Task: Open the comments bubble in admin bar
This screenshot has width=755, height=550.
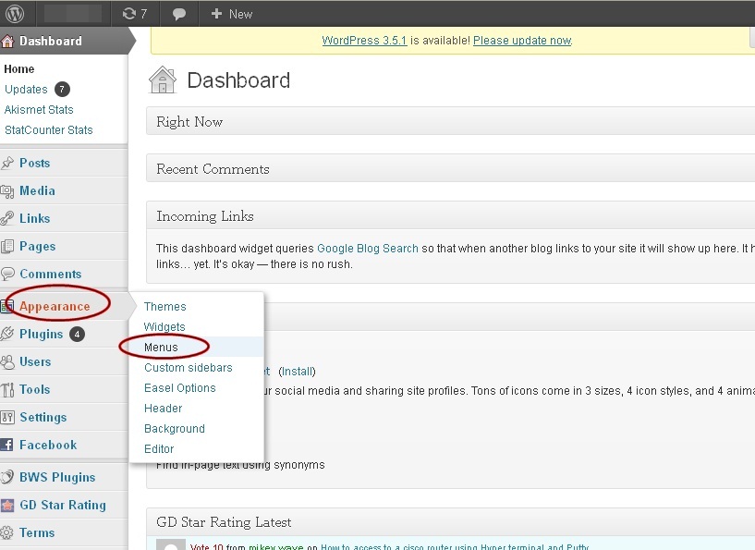Action: (179, 14)
